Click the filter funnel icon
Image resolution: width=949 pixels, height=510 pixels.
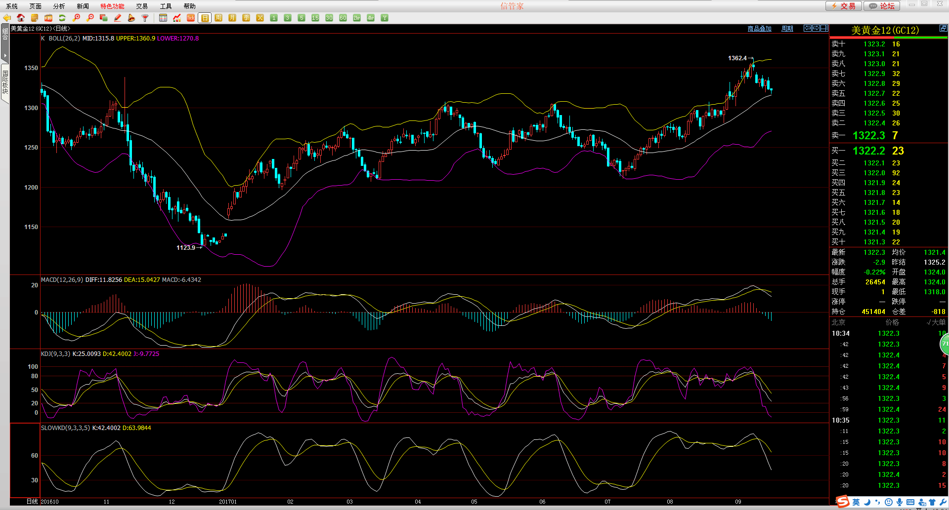coord(145,18)
